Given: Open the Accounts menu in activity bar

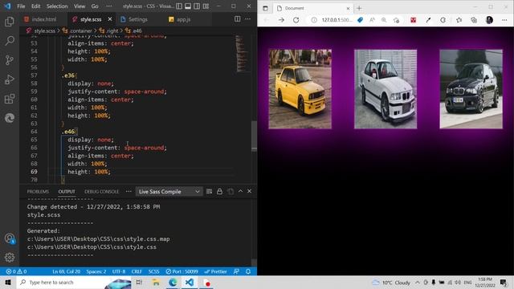Looking at the screenshot, I should click(x=10, y=238).
